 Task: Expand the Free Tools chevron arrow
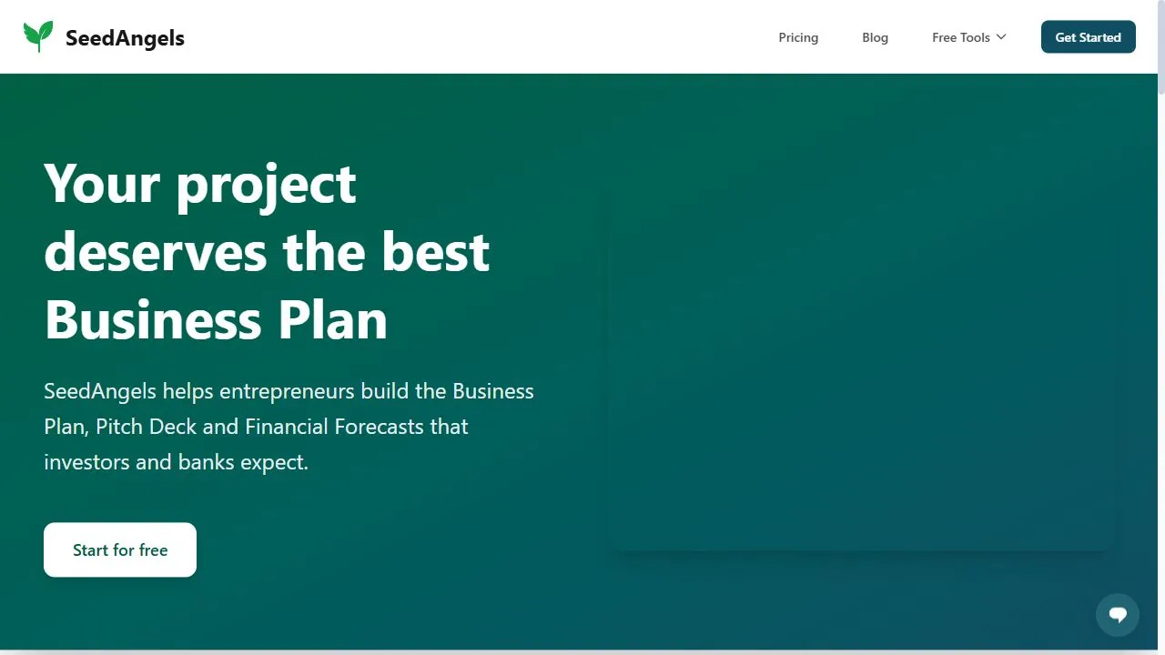pyautogui.click(x=1001, y=37)
